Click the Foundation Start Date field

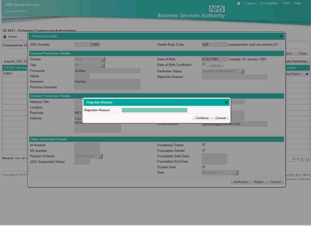click(214, 156)
